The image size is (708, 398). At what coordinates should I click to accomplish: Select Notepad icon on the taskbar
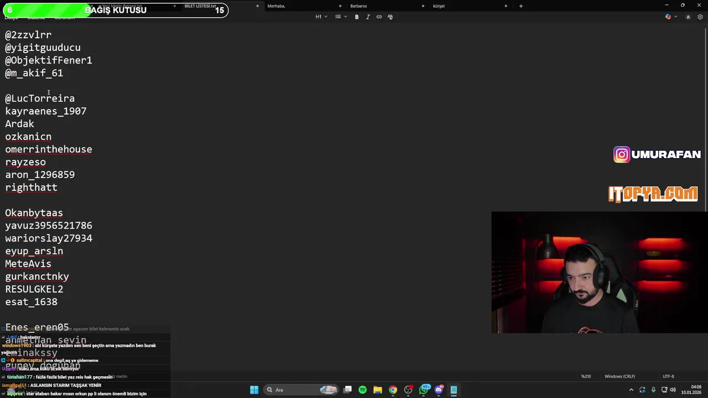point(454,390)
